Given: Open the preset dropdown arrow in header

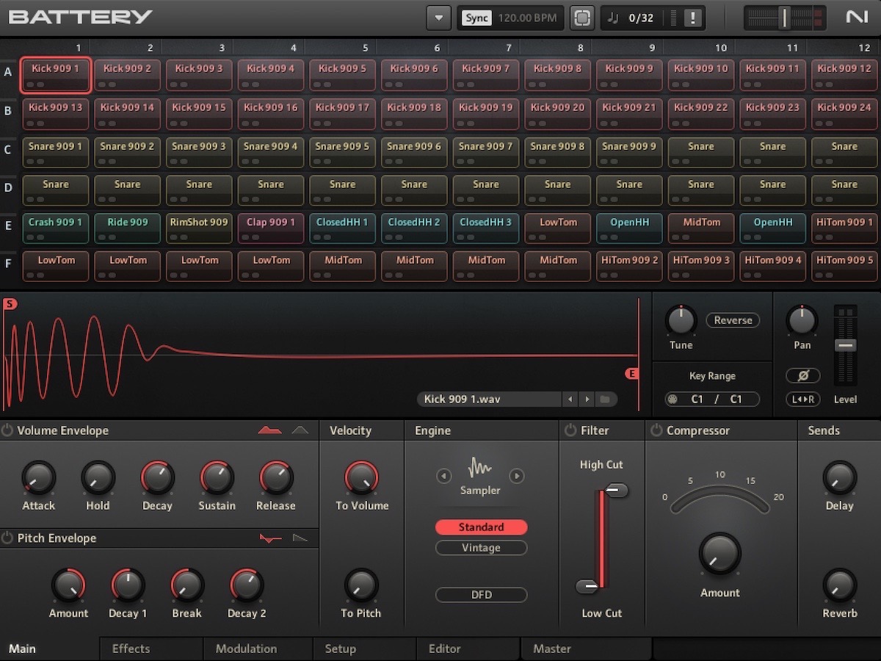Looking at the screenshot, I should [x=439, y=18].
